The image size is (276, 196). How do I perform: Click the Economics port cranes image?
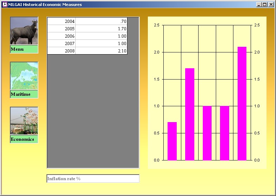(24, 121)
